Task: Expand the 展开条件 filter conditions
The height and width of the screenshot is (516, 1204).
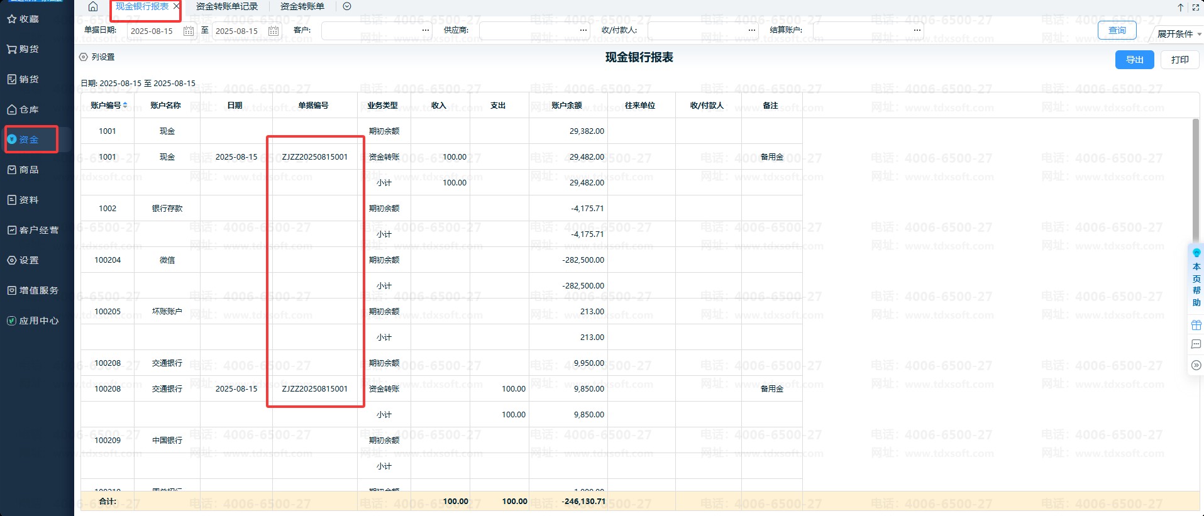Action: tap(1179, 34)
